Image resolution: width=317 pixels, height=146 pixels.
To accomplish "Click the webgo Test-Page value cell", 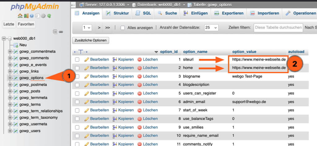I will (247, 76).
